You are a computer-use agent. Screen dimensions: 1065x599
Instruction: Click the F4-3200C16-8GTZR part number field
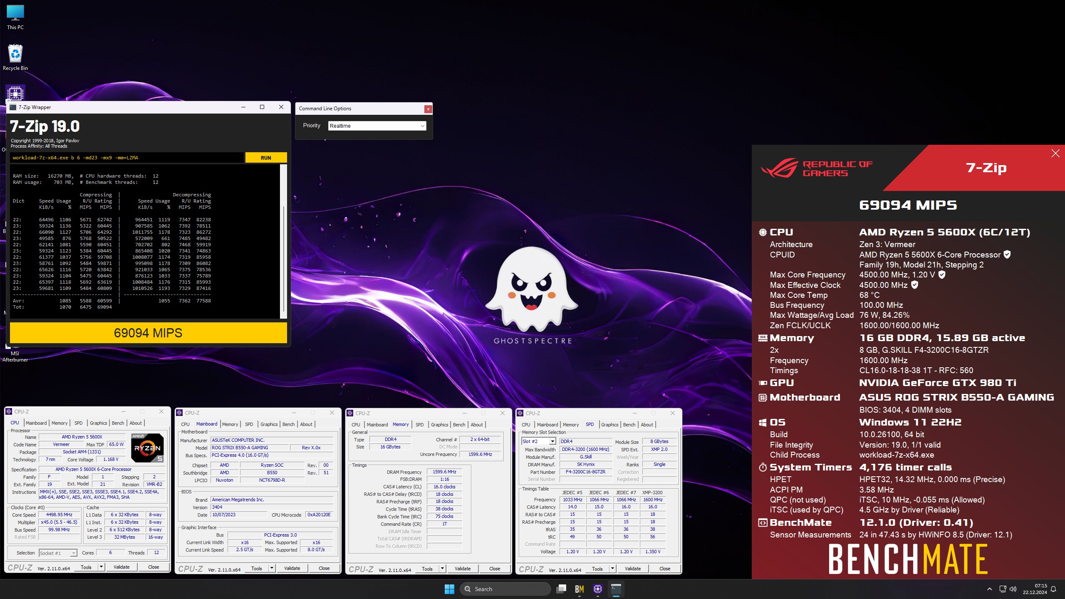pos(585,472)
